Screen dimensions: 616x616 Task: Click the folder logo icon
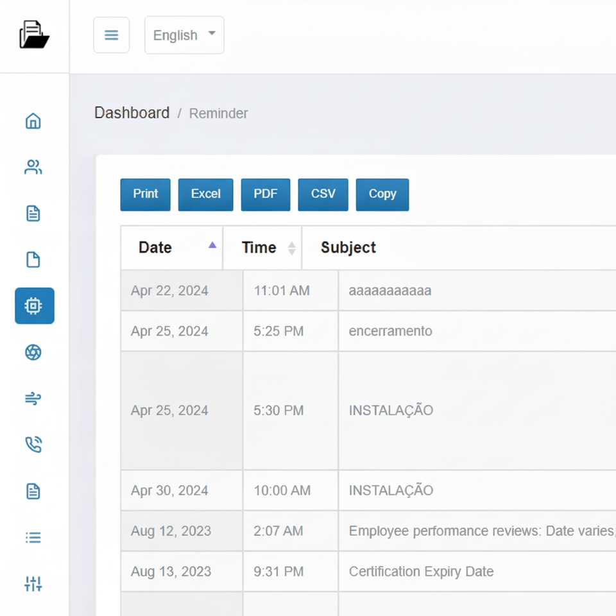coord(34,35)
